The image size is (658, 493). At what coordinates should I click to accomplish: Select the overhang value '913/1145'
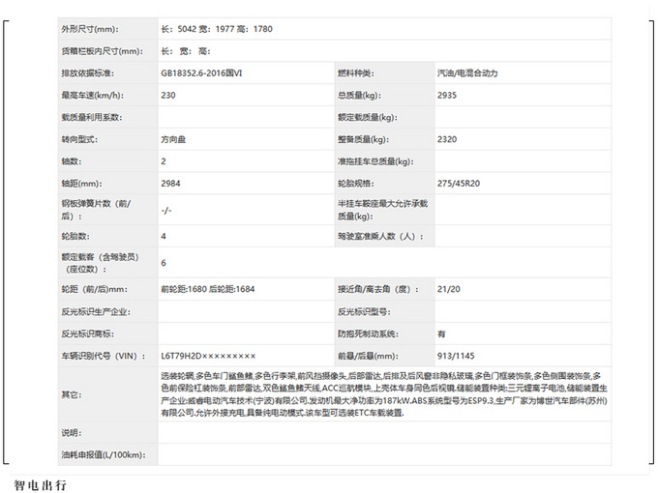click(x=456, y=356)
